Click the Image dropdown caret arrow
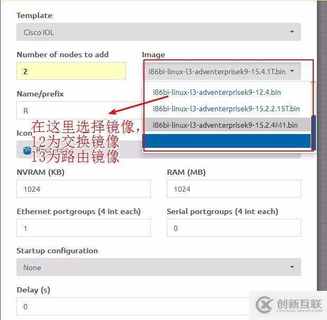The height and width of the screenshot is (320, 327). tap(293, 71)
